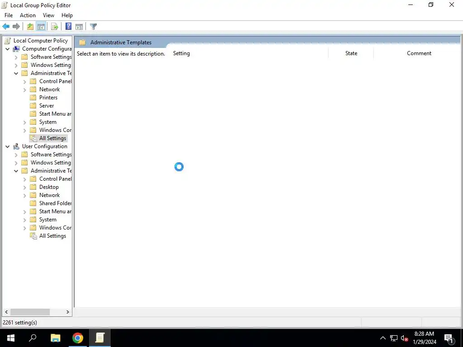Expand Software Settings under User Configuration
Viewport: 463px width, 347px height.
(16, 155)
